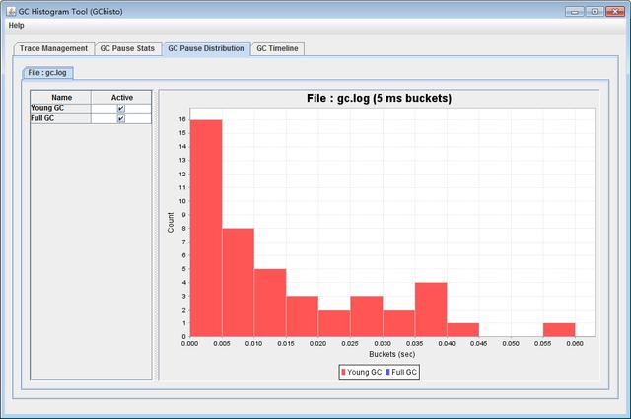Click the 0.060 x-axis tick label
631x419 pixels.
point(575,344)
